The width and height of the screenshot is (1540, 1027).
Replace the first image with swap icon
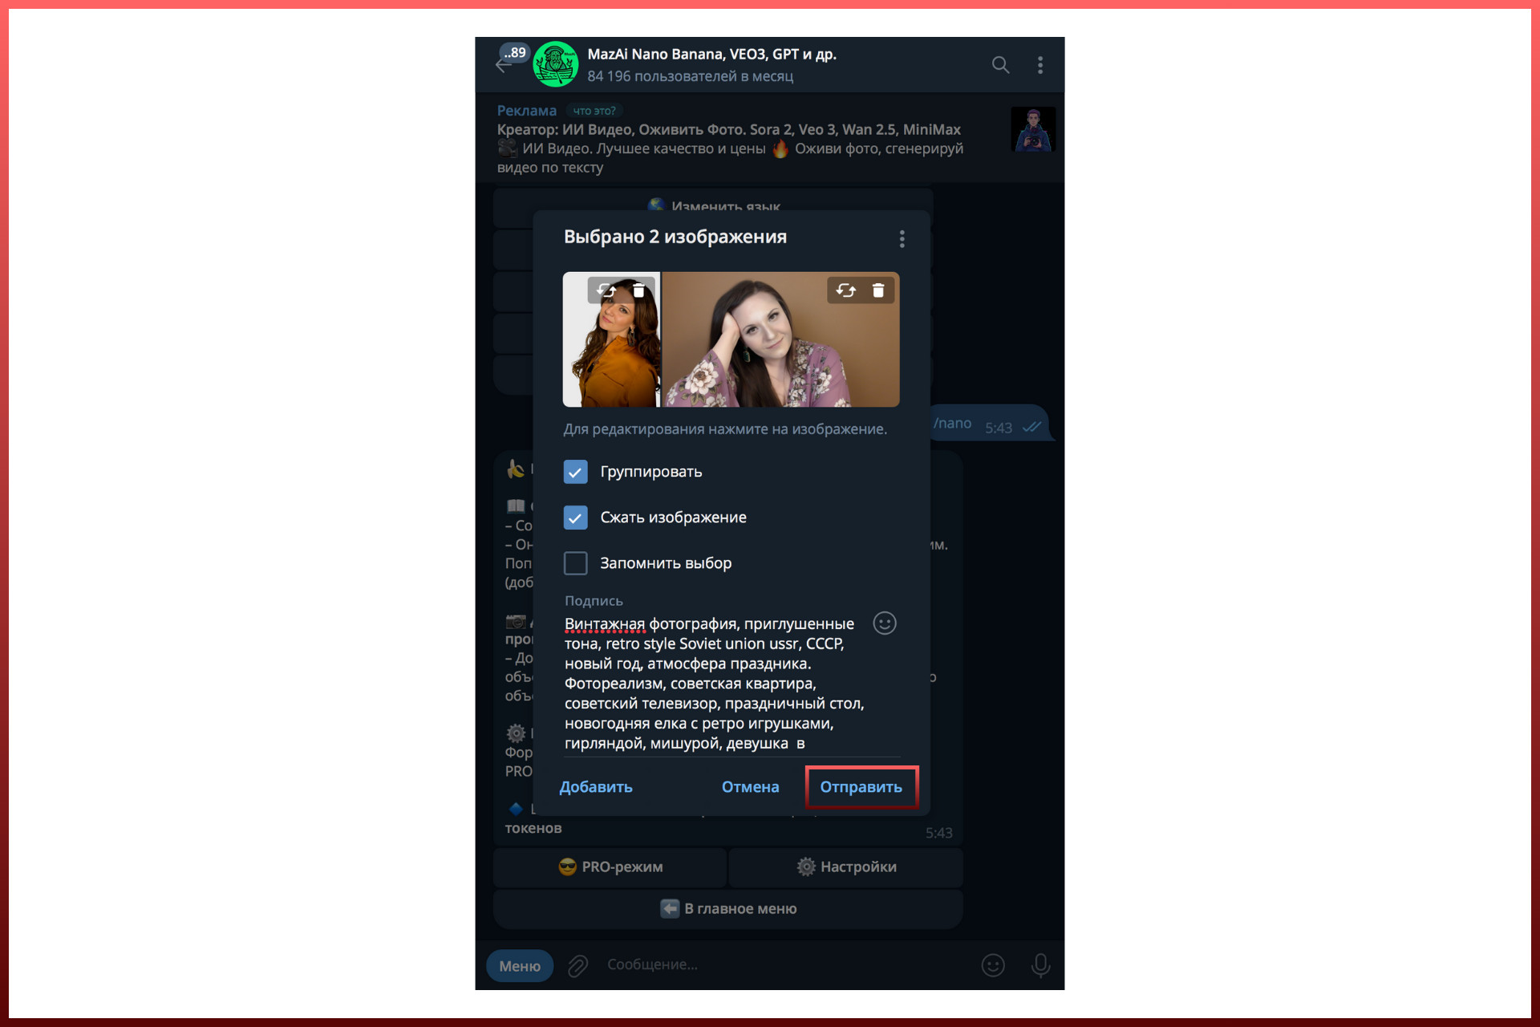pos(607,290)
